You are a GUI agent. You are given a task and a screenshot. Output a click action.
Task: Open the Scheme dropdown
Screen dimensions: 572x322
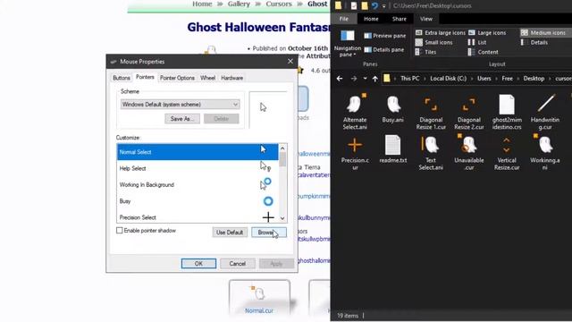pyautogui.click(x=180, y=105)
